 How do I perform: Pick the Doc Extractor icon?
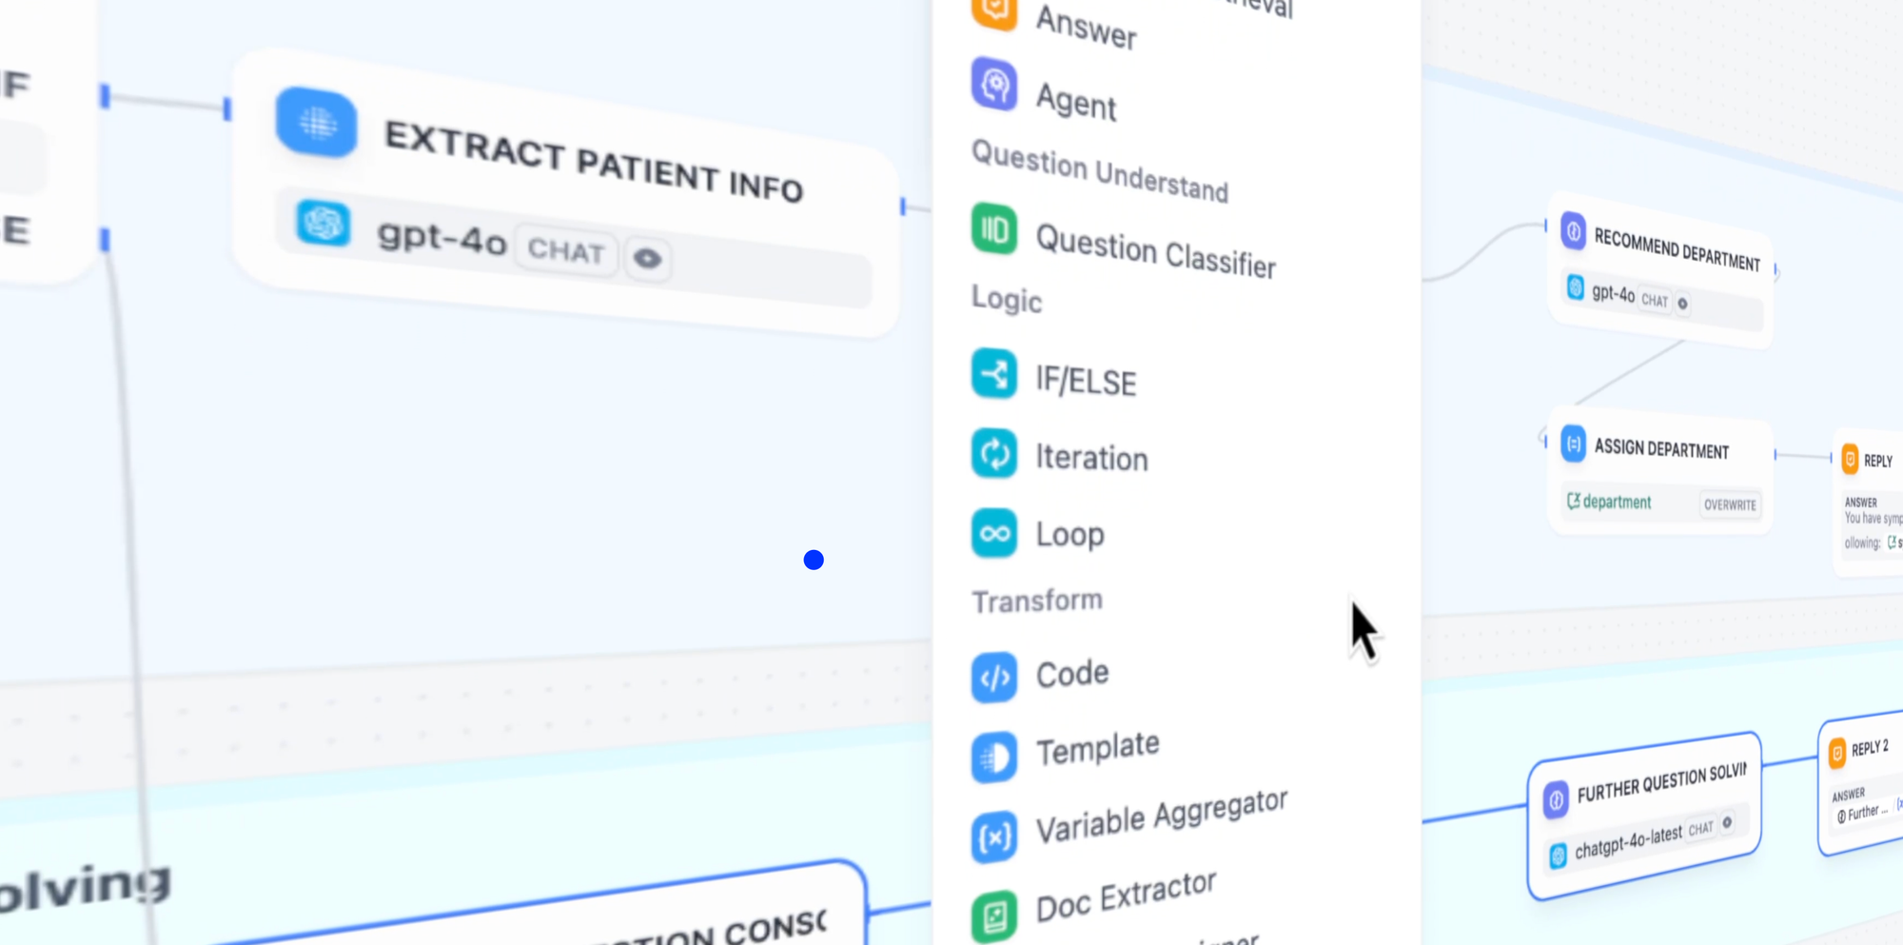994,916
